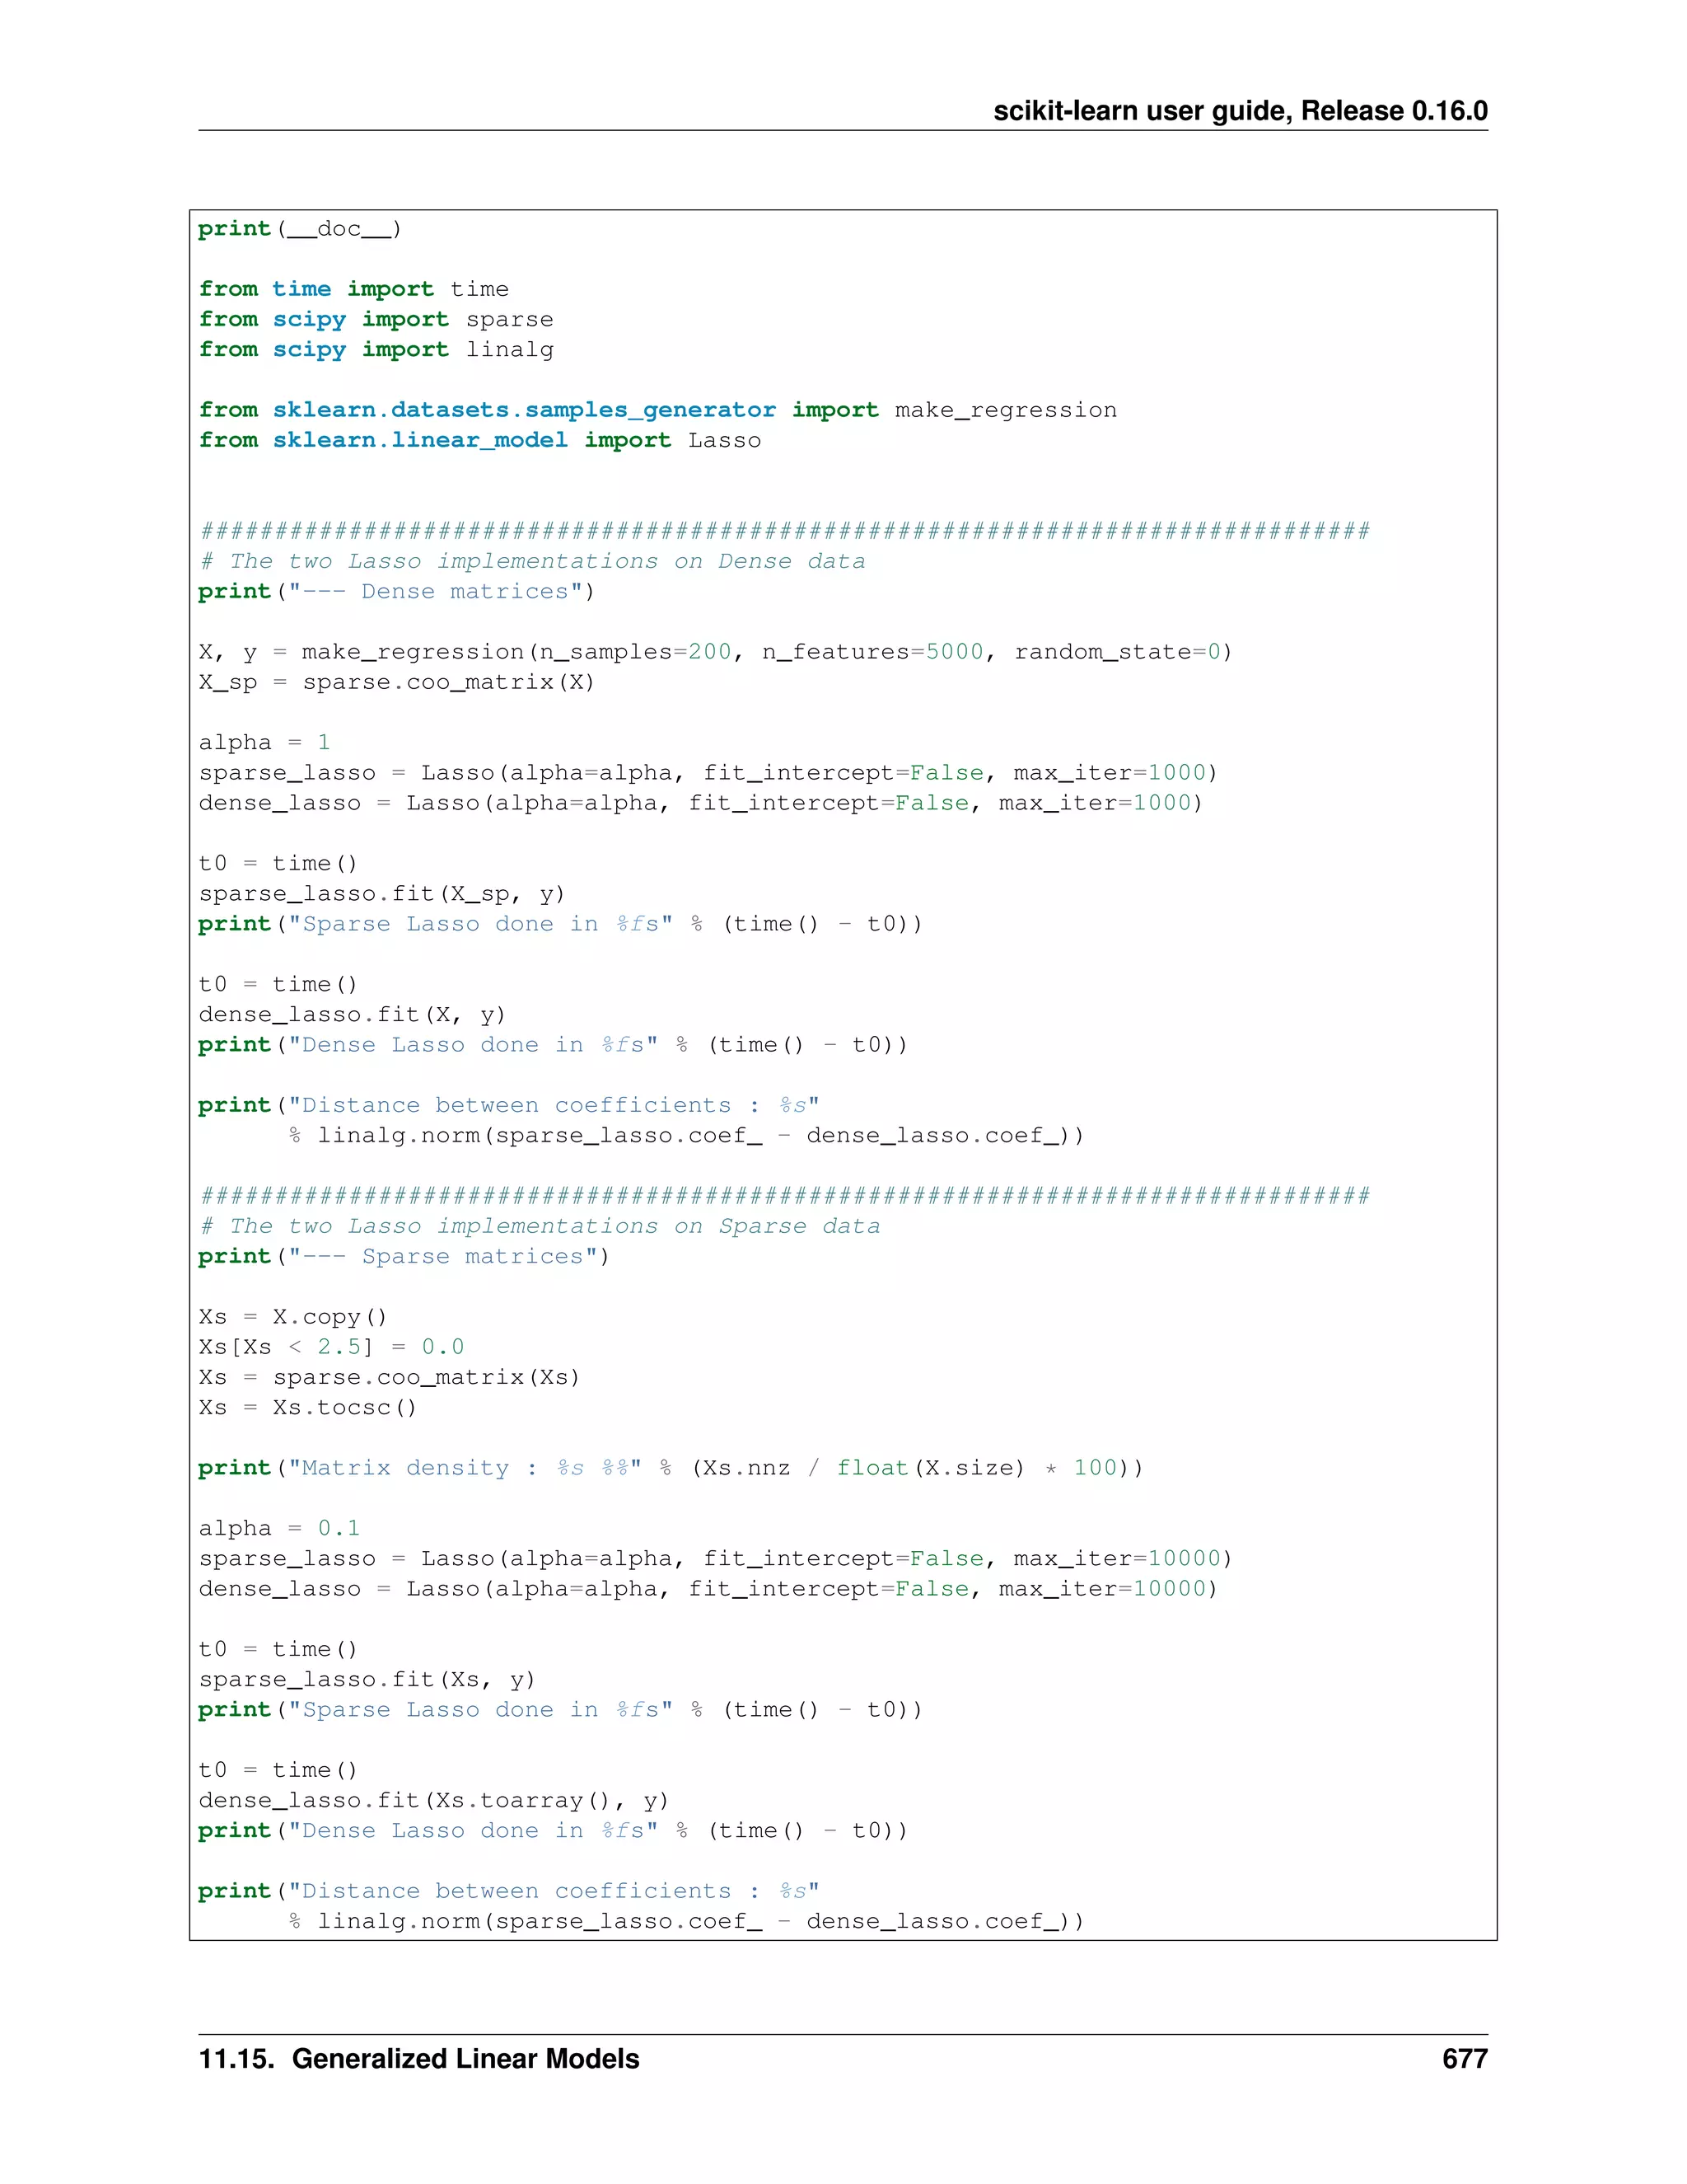Click the 'from scipy import linalg' line
The width and height of the screenshot is (1687, 2184).
[376, 349]
